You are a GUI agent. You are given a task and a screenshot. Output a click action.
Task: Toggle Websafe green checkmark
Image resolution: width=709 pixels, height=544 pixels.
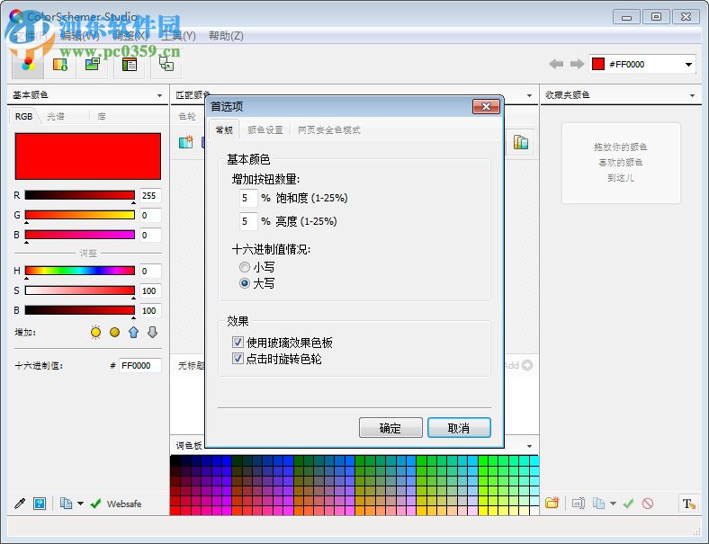pos(95,504)
